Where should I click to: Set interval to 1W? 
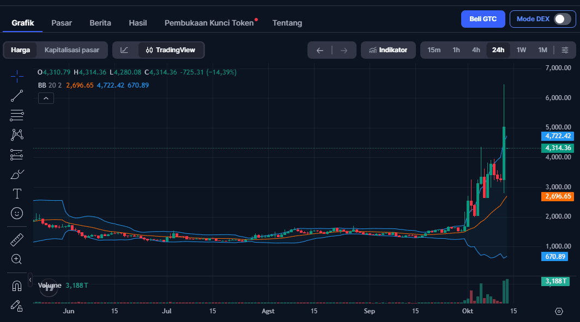click(x=521, y=50)
